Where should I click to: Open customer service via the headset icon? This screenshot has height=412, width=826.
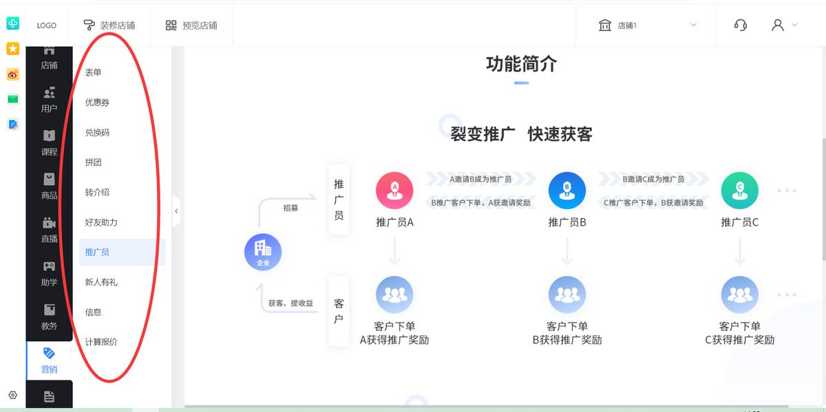point(740,25)
